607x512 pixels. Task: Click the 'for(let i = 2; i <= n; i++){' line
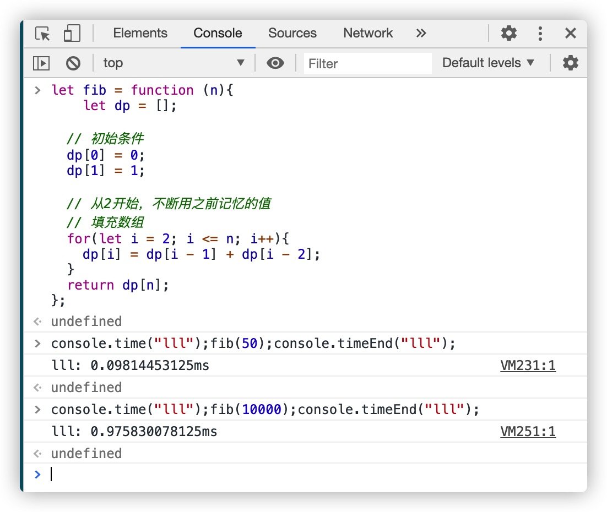tap(178, 239)
